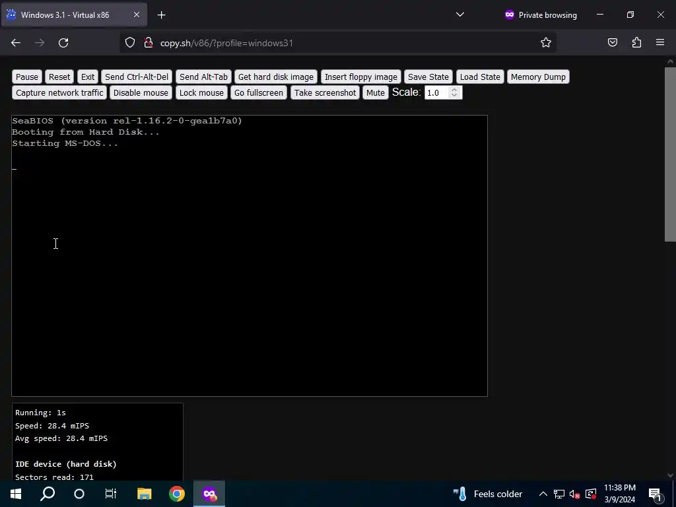Click the Private browsing indicator
The height and width of the screenshot is (507, 676).
(541, 15)
